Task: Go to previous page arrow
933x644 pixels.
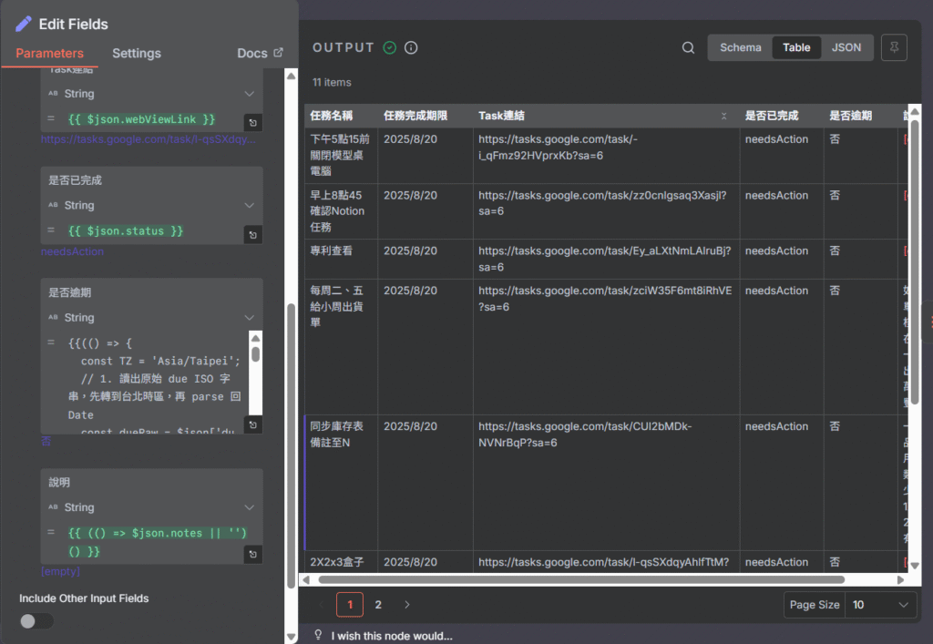Action: pyautogui.click(x=321, y=605)
